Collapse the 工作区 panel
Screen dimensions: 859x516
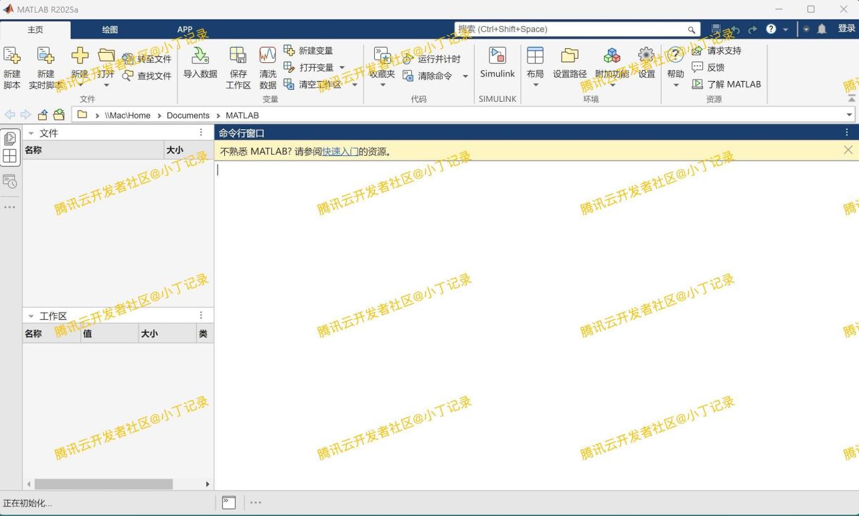click(x=31, y=316)
